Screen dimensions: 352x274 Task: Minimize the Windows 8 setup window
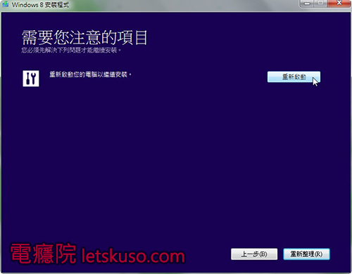[x=308, y=4]
